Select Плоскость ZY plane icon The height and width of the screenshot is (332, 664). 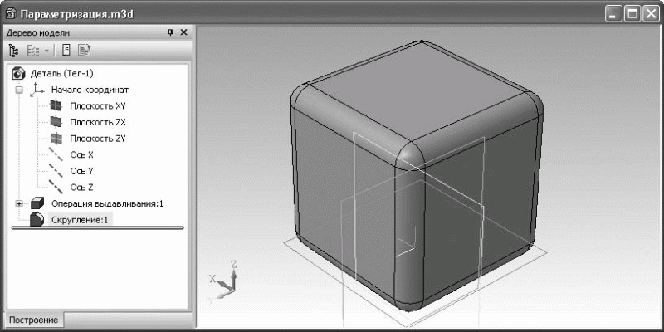coord(56,139)
